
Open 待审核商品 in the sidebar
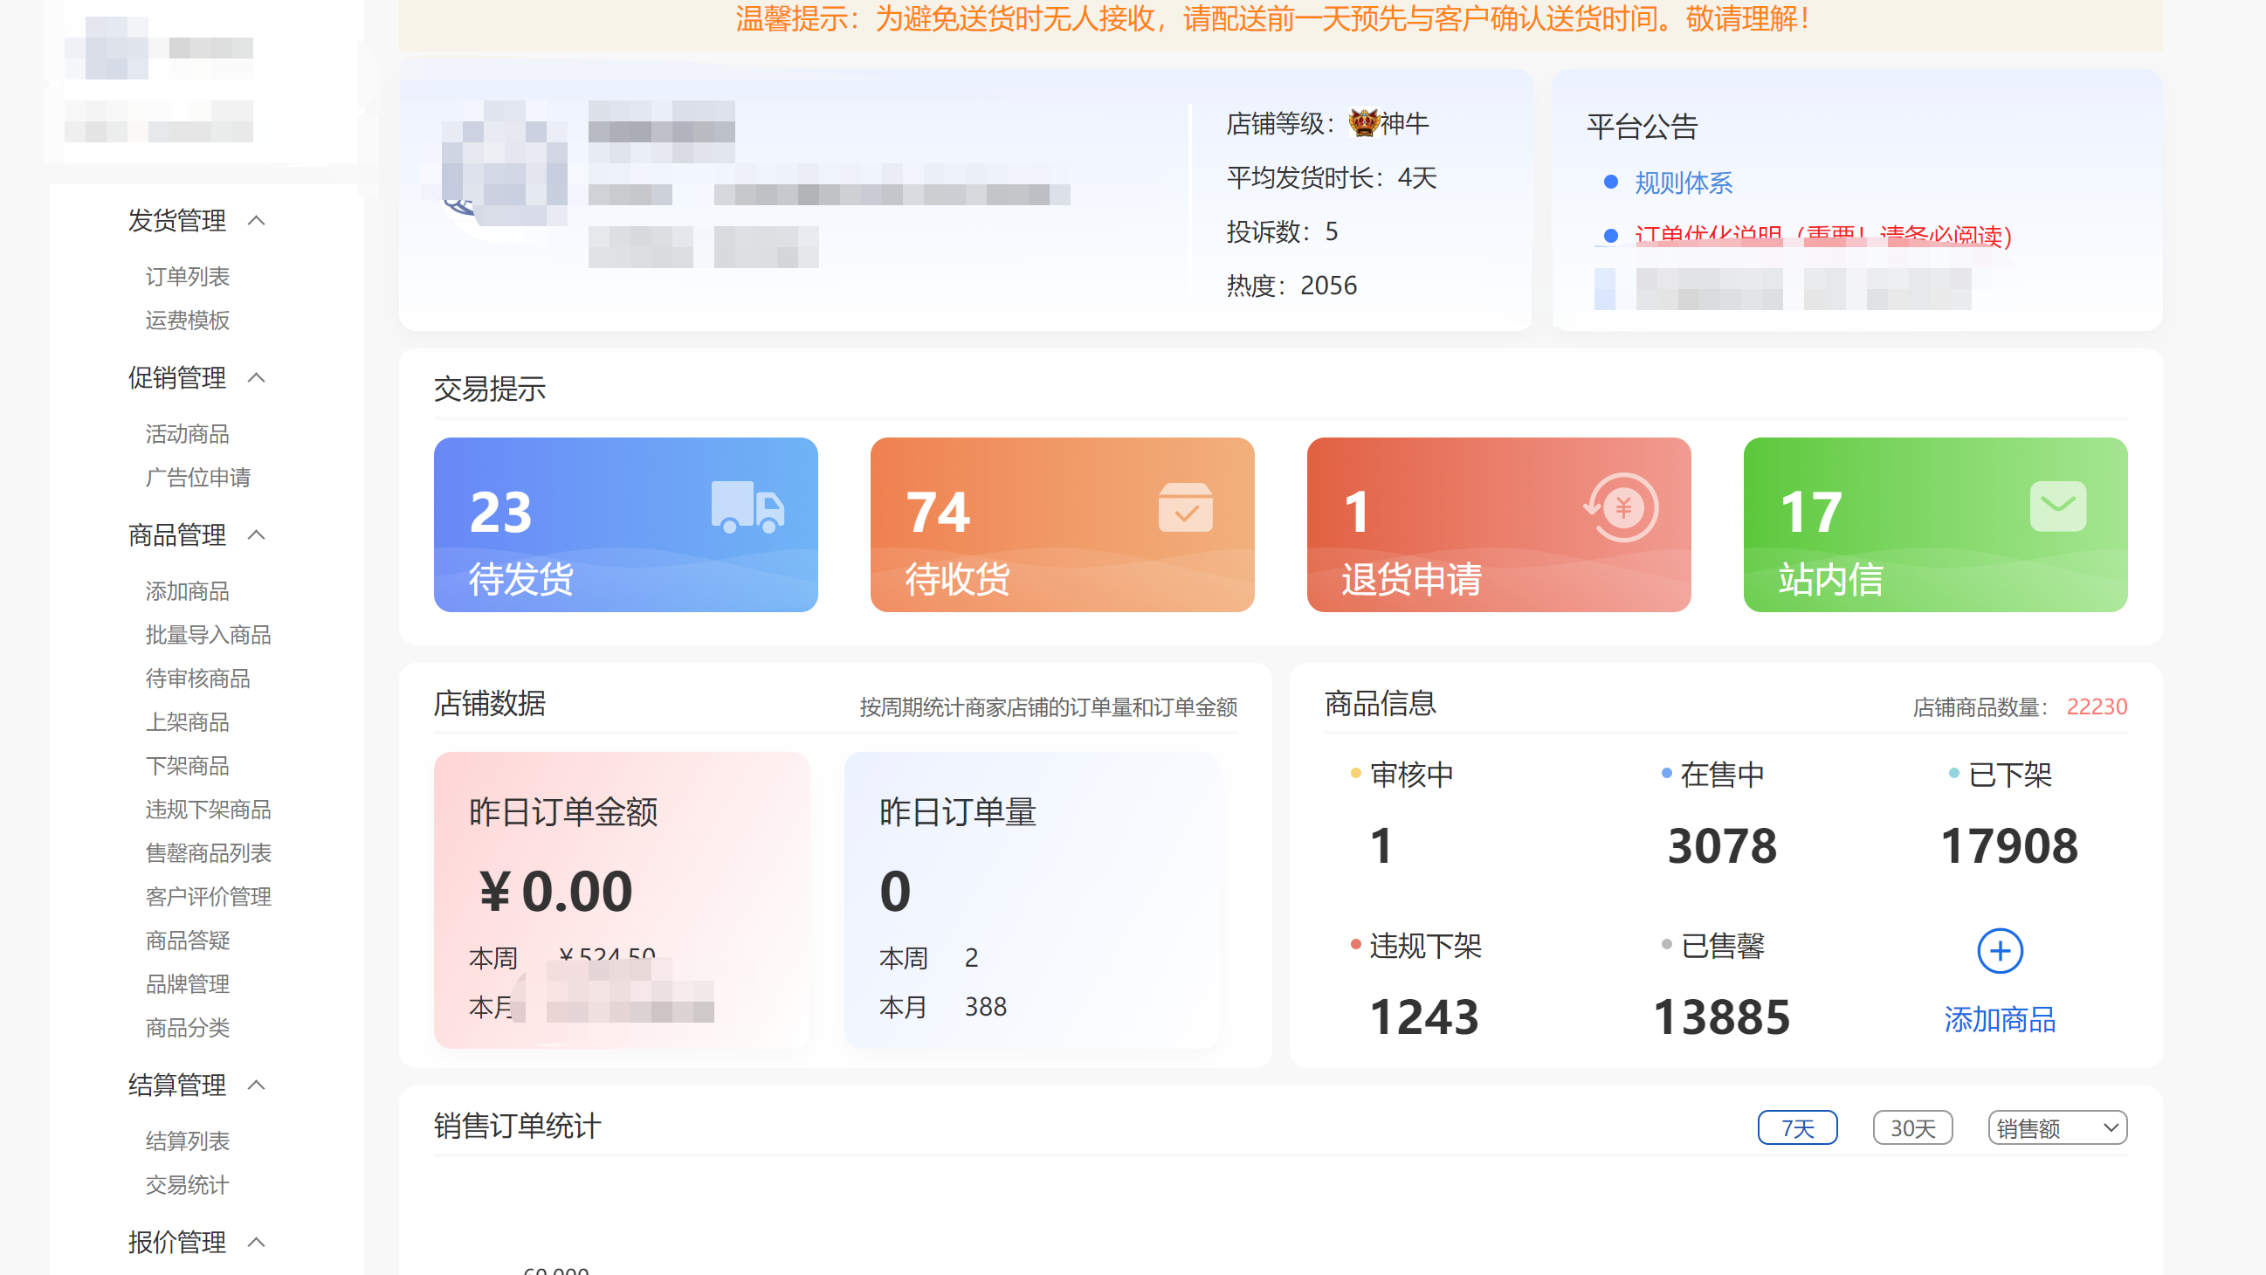198,679
